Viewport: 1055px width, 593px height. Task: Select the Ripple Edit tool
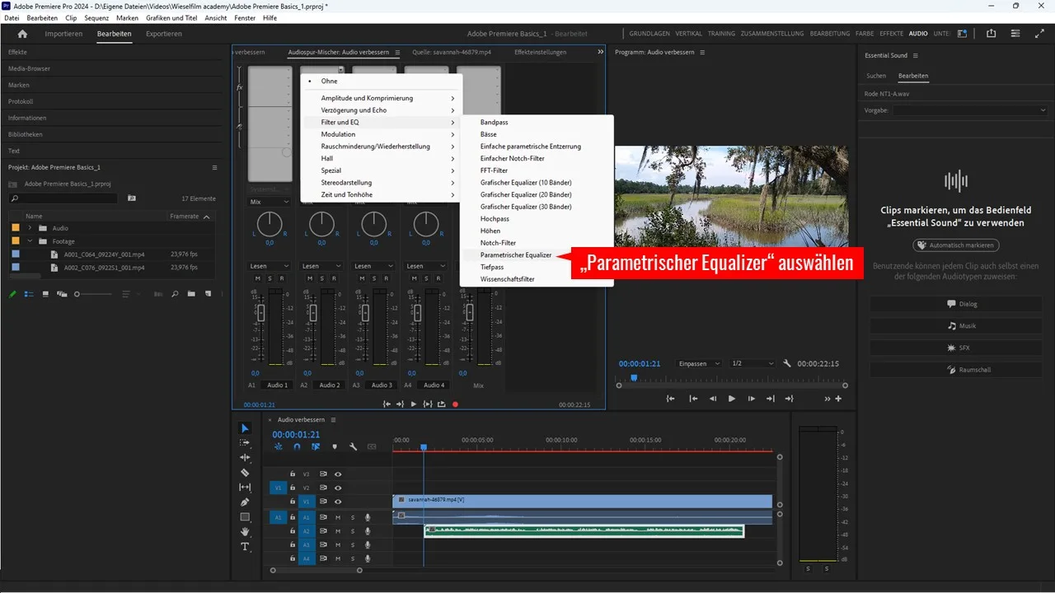[245, 458]
